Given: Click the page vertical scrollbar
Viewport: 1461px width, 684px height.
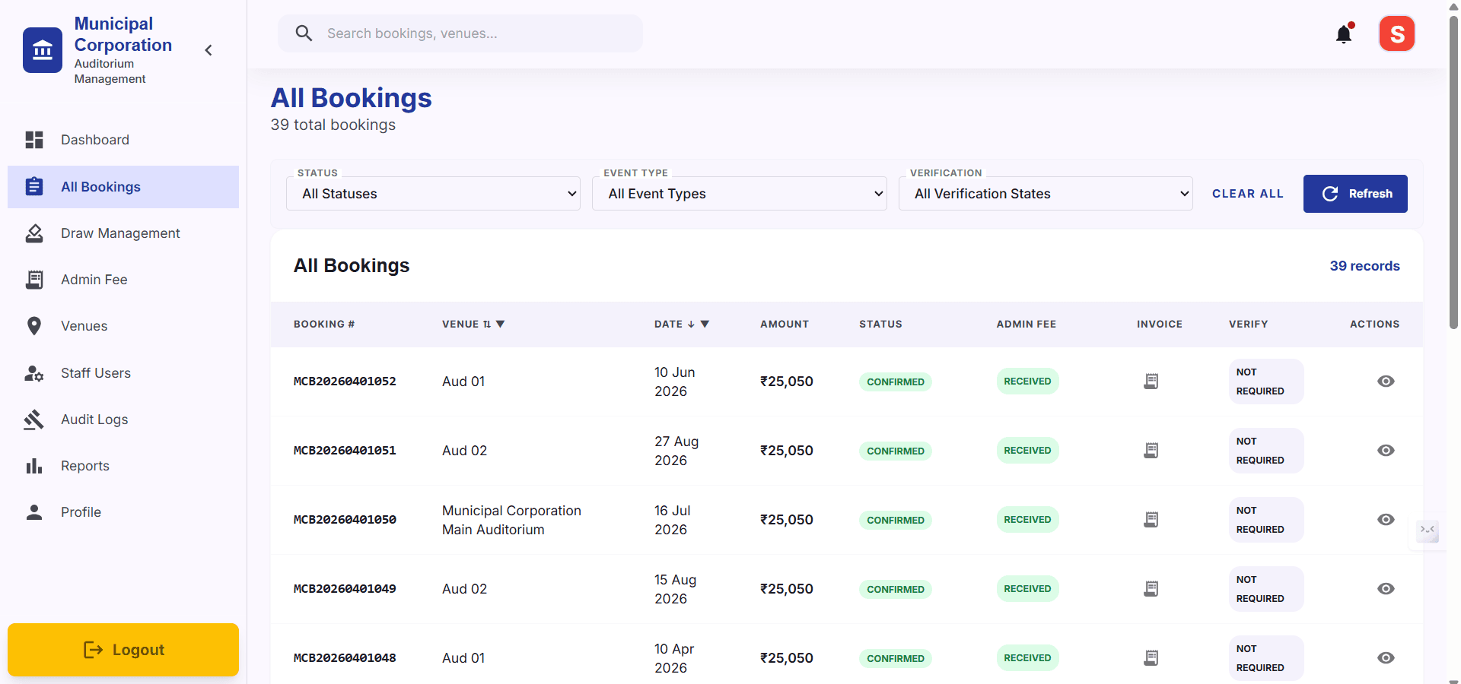Looking at the screenshot, I should click(x=1453, y=173).
